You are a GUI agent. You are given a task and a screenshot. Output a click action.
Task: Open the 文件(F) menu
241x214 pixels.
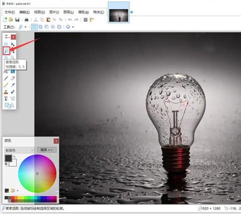[x=10, y=12]
